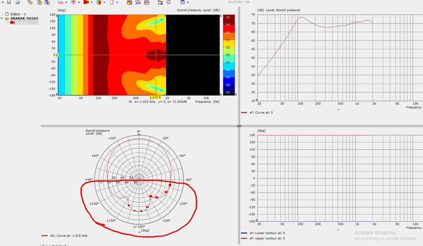
Task: Click the blank page document icon
Action: (112, 2)
